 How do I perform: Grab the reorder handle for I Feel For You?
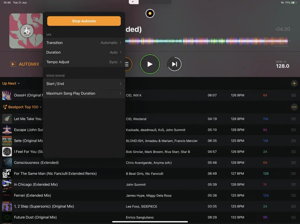coord(294,151)
